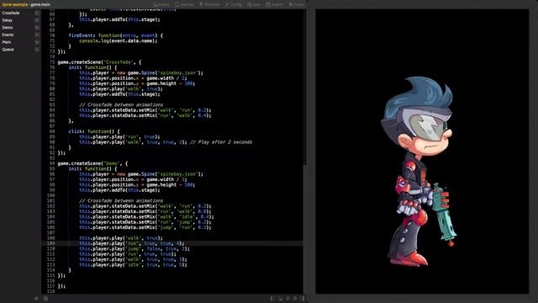Viewport: 538px width, 303px height.
Task: Click the small icon beside Crossfade
Action: pos(37,13)
